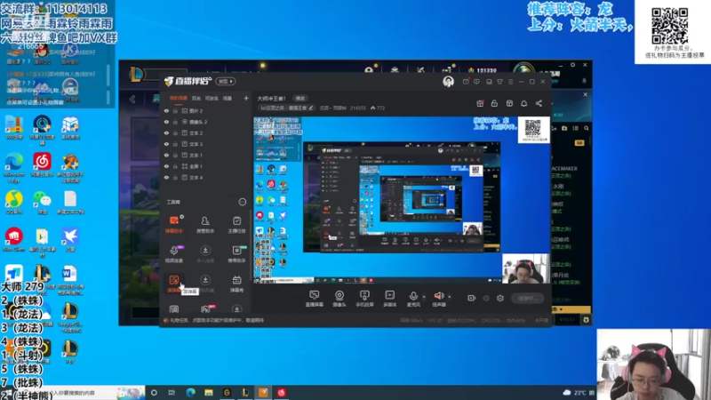Hide the 图片 2 layer eye

click(x=166, y=110)
